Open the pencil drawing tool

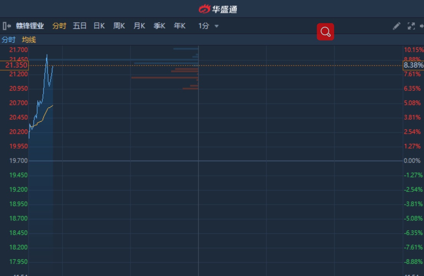coord(396,26)
